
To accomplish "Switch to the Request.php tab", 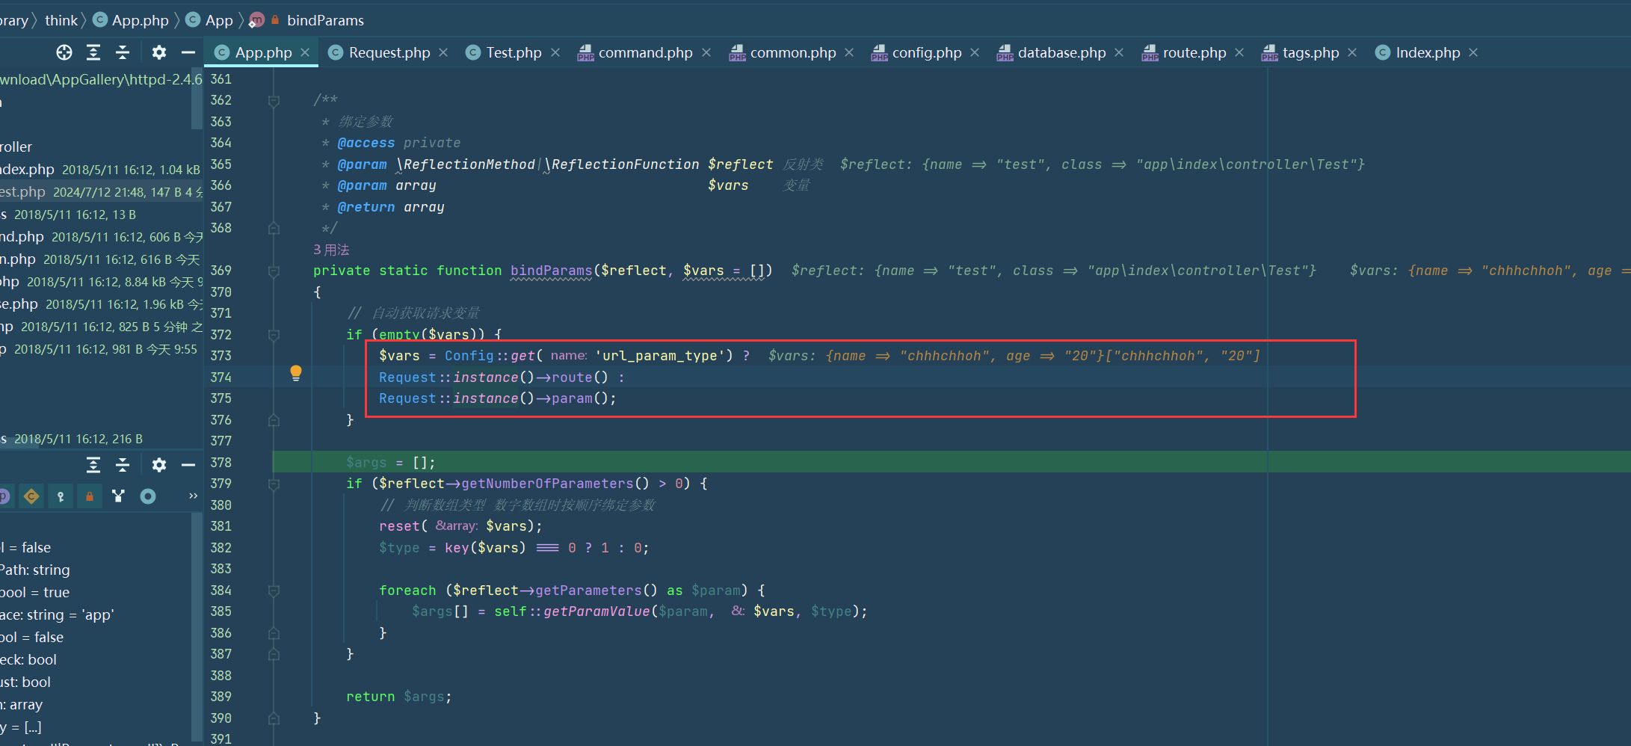I will tap(389, 52).
